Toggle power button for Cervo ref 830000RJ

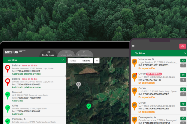[183, 104]
